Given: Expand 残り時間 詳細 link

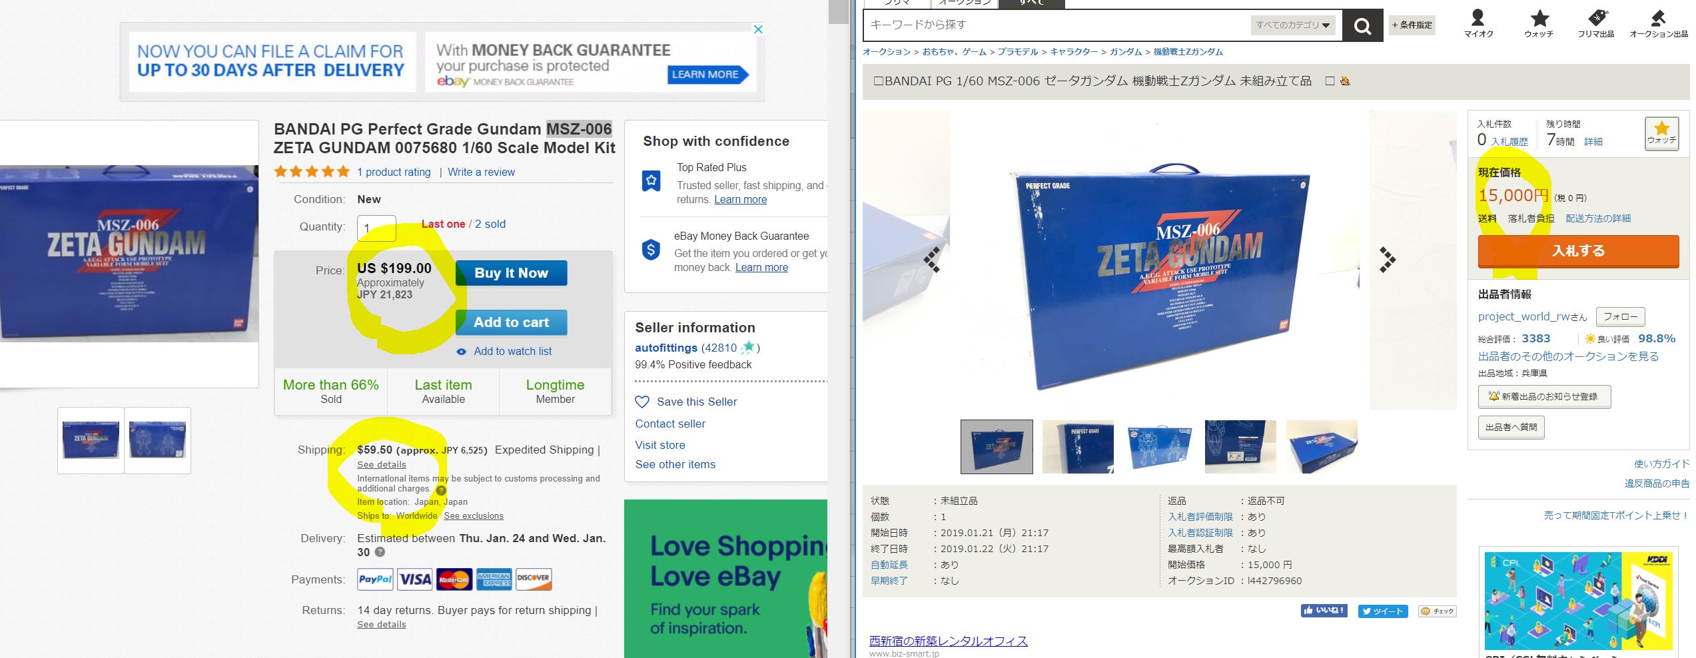Looking at the screenshot, I should 1593,142.
